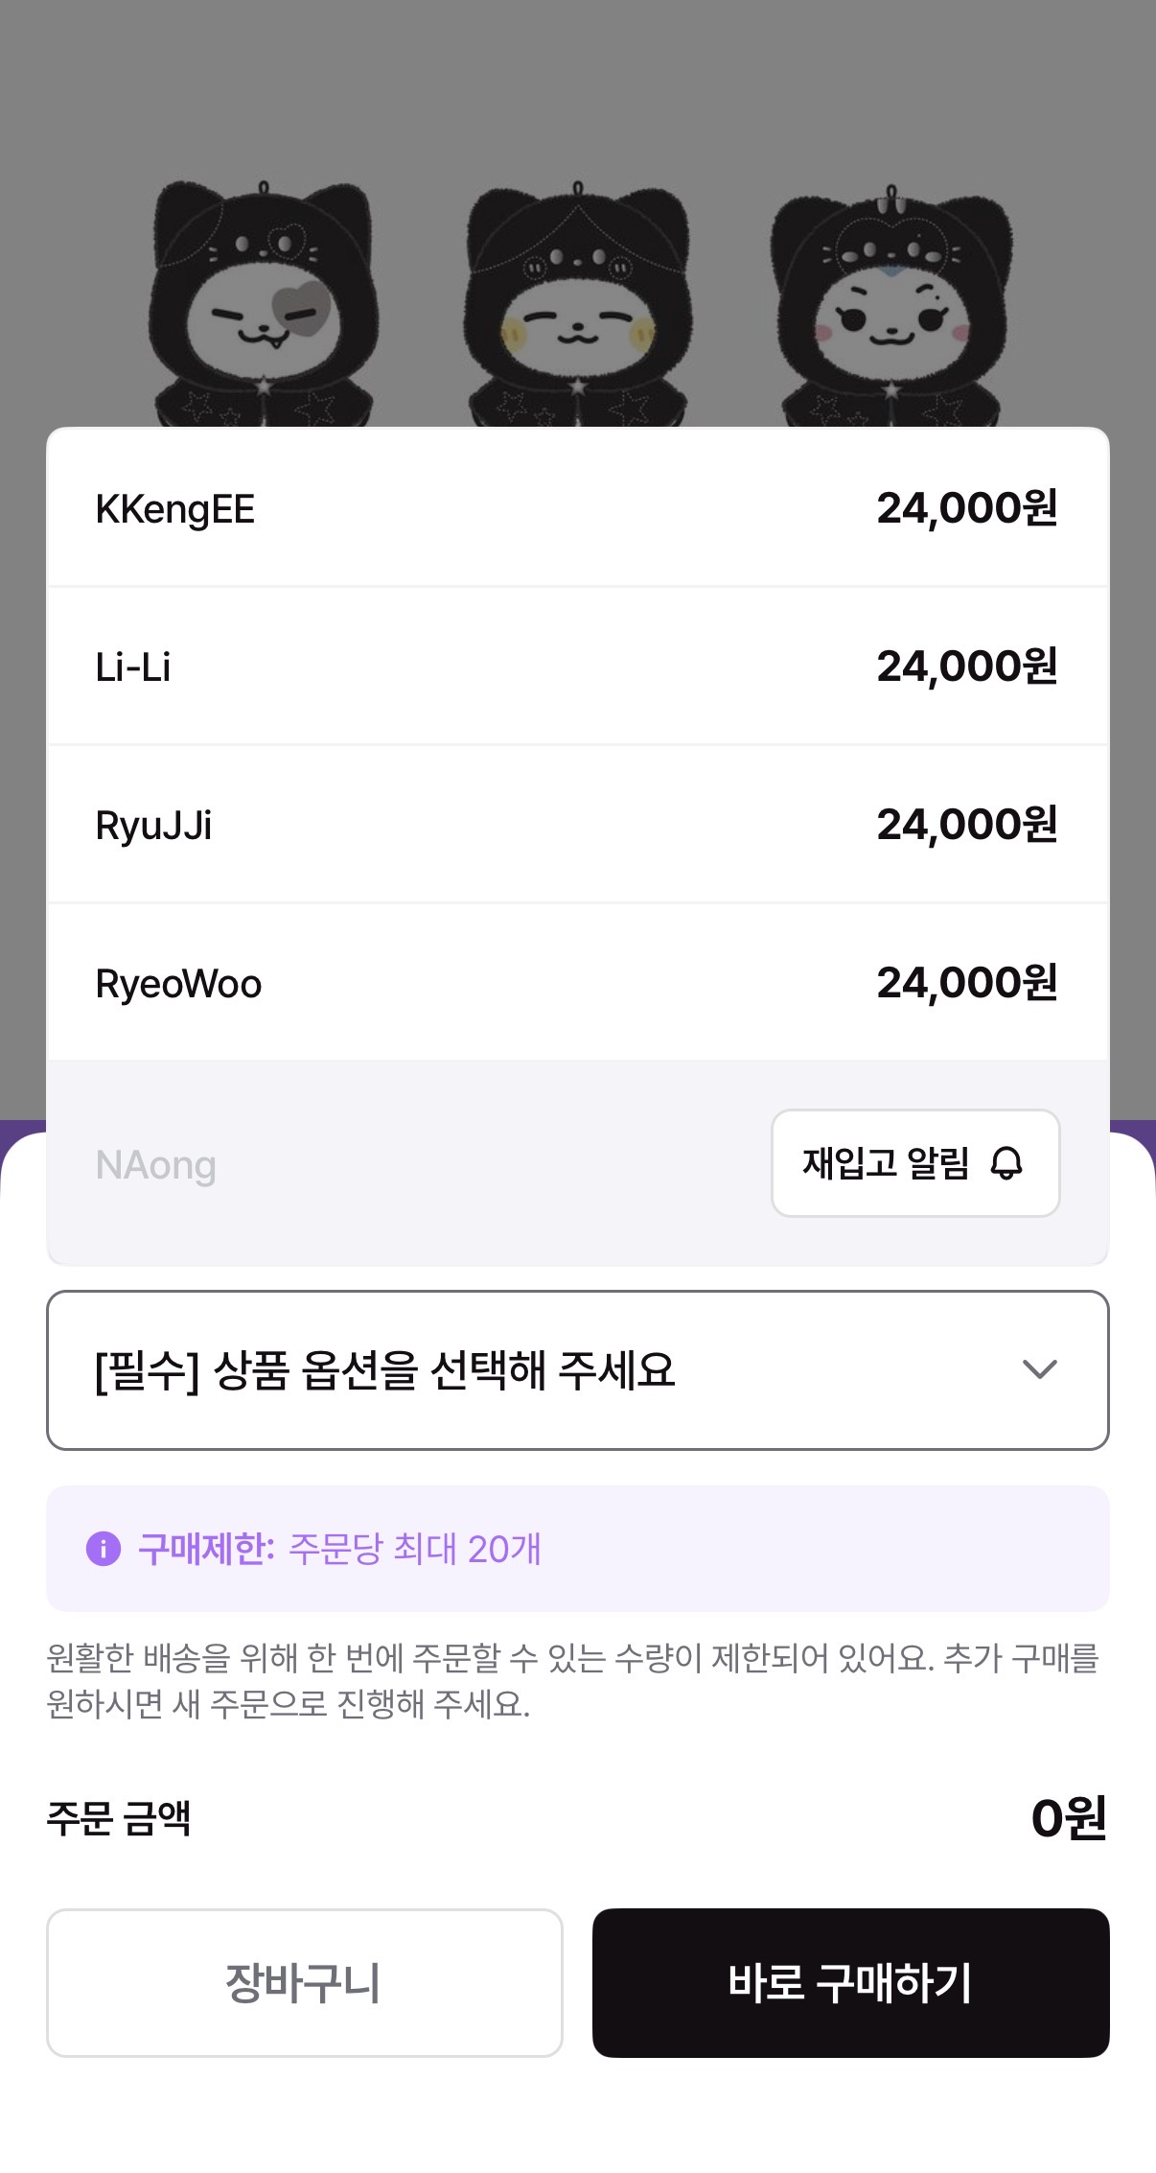The width and height of the screenshot is (1156, 2173).
Task: Click the chevron arrow of option selector
Action: 1040,1369
